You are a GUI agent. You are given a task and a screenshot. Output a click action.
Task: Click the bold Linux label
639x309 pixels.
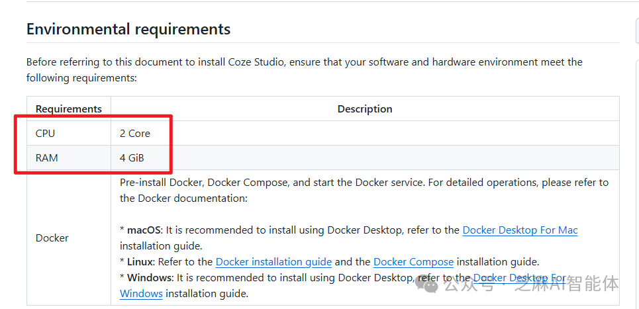point(141,262)
